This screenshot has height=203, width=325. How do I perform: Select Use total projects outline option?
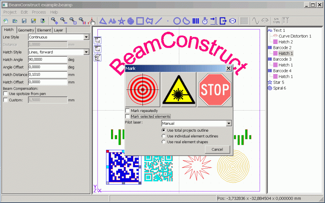(x=164, y=130)
